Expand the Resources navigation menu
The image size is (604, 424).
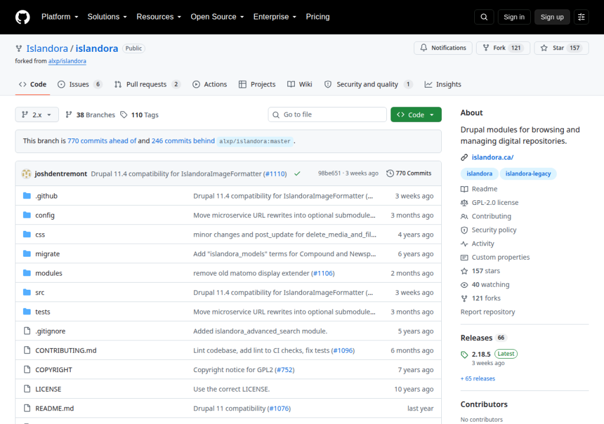click(159, 17)
